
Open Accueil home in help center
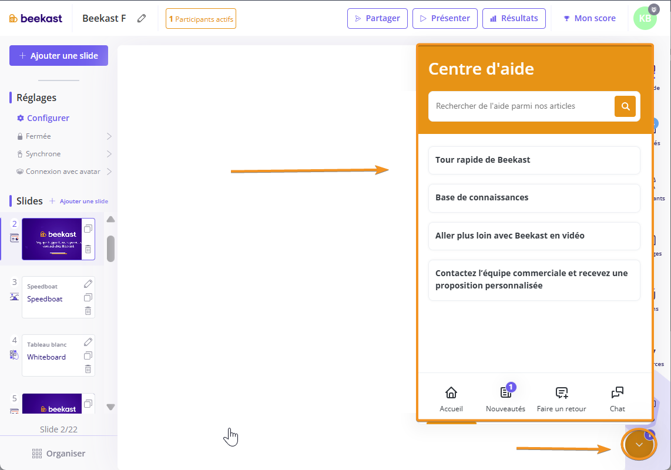point(451,398)
